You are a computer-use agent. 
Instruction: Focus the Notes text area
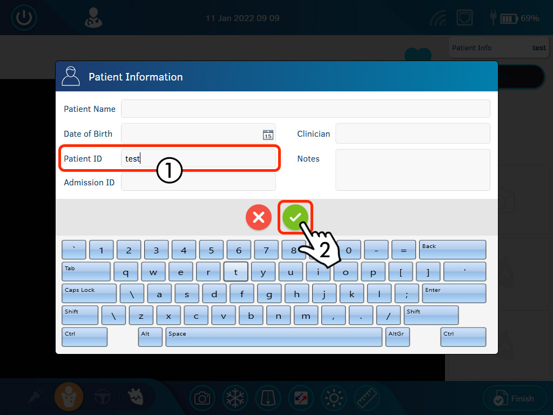(413, 170)
